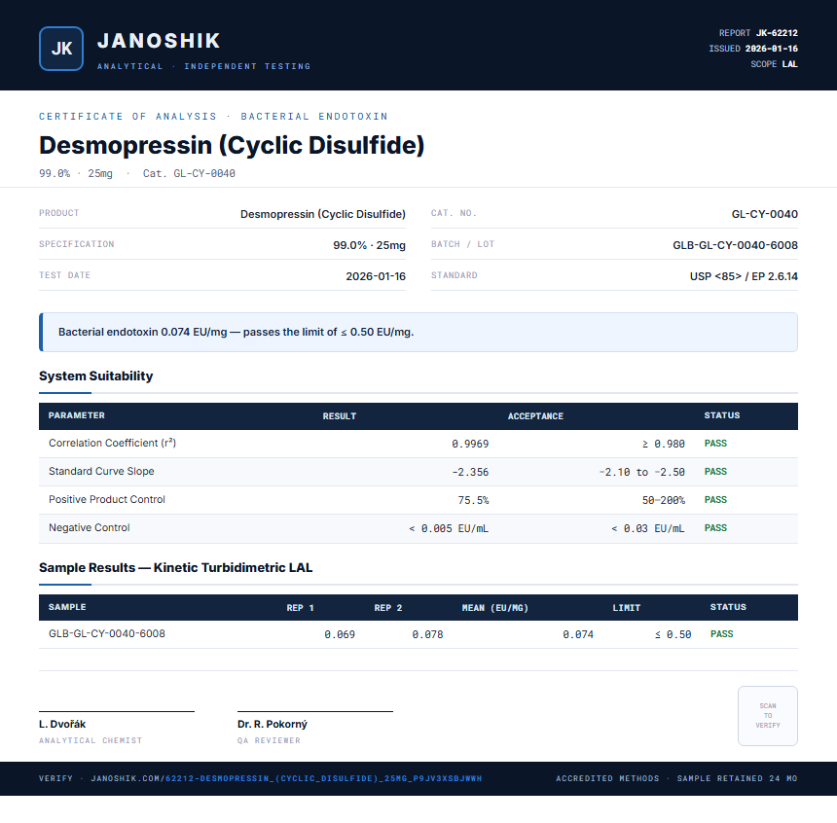The height and width of the screenshot is (823, 837).
Task: Select Negative Control row label
Action: coord(90,528)
